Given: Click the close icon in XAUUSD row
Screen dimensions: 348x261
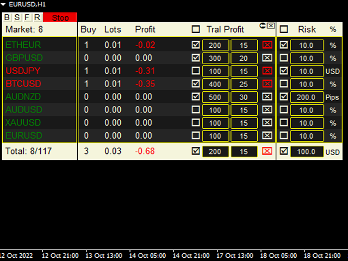Looking at the screenshot, I should point(267,122).
